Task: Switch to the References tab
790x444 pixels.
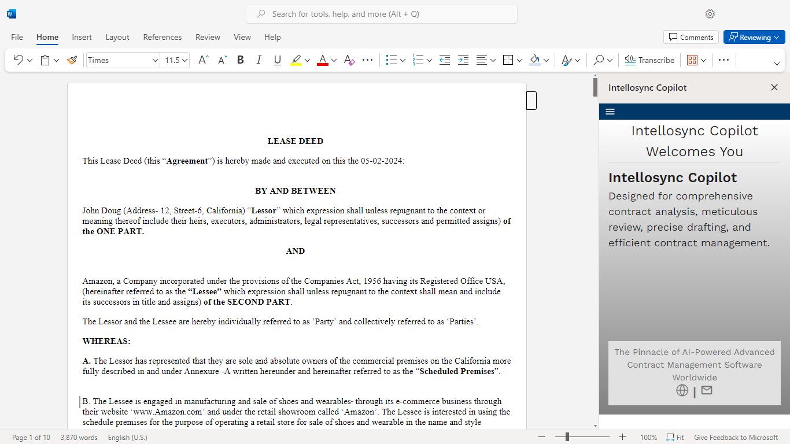Action: point(163,37)
